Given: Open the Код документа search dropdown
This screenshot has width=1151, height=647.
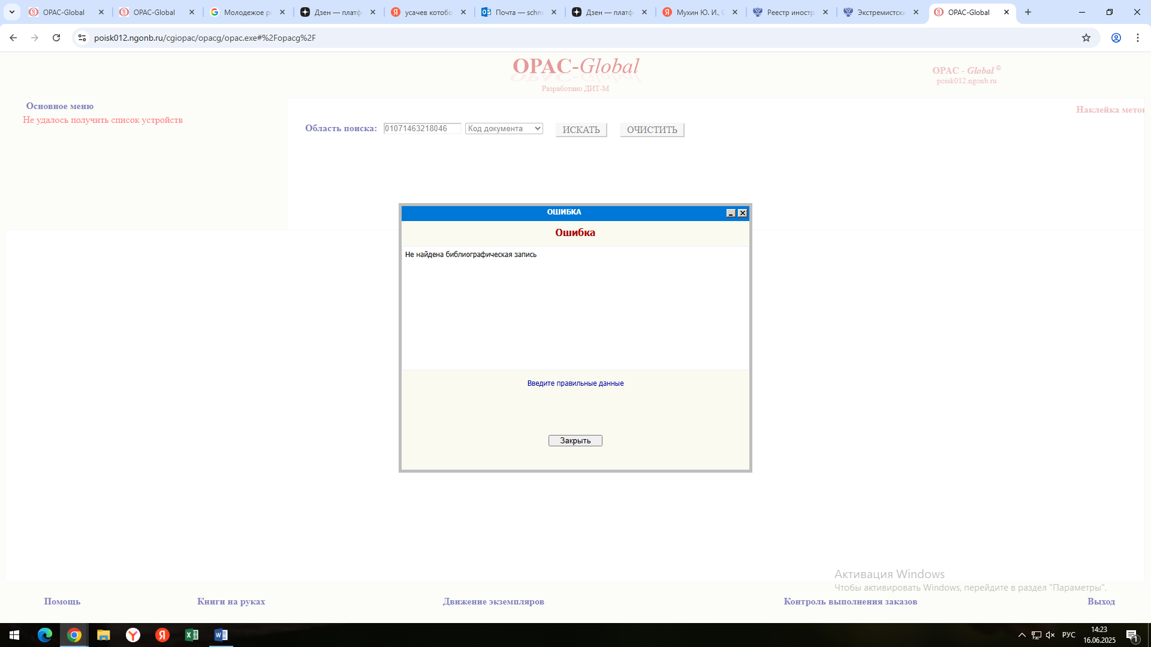Looking at the screenshot, I should click(x=504, y=128).
